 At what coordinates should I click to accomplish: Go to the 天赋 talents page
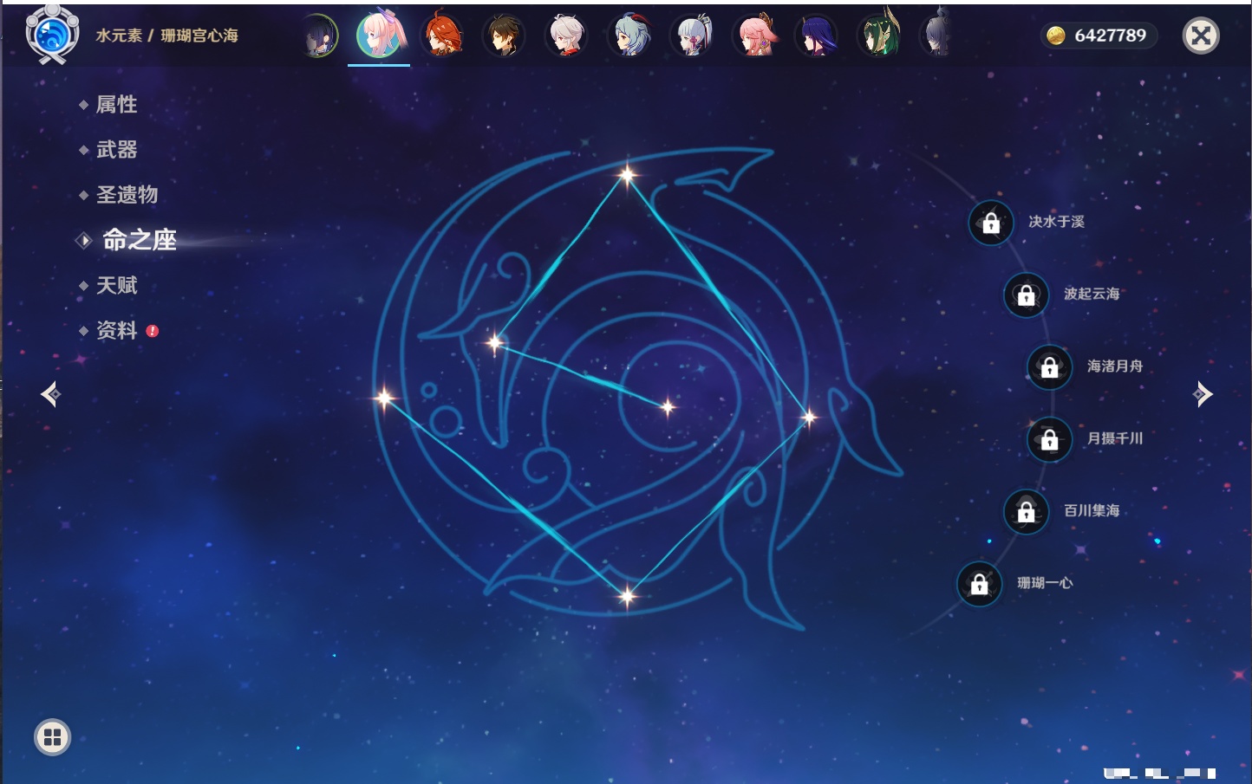[116, 285]
